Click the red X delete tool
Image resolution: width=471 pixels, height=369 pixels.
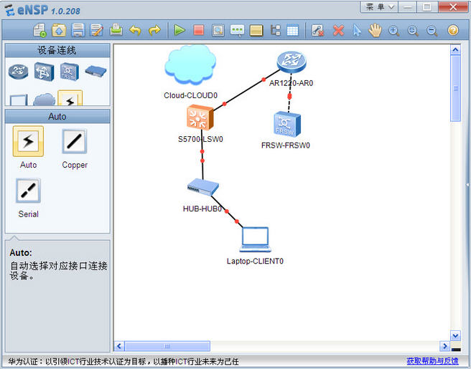[338, 30]
